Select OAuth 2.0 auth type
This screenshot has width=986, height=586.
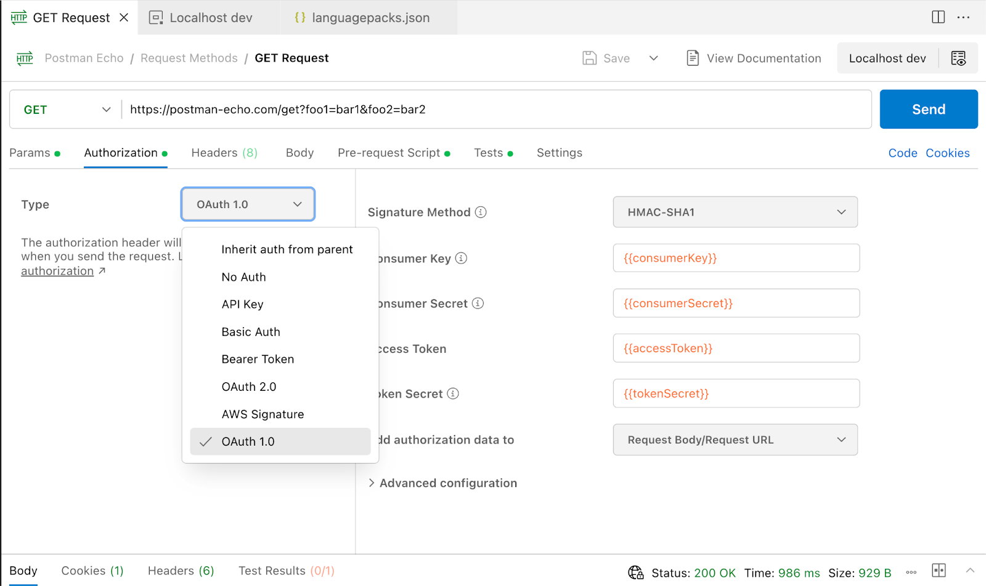pyautogui.click(x=280, y=387)
